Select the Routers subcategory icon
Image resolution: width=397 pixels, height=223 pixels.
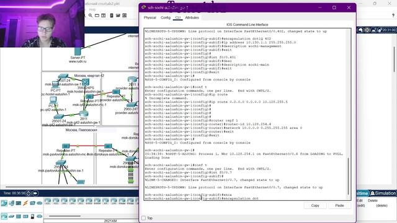coord(4,216)
